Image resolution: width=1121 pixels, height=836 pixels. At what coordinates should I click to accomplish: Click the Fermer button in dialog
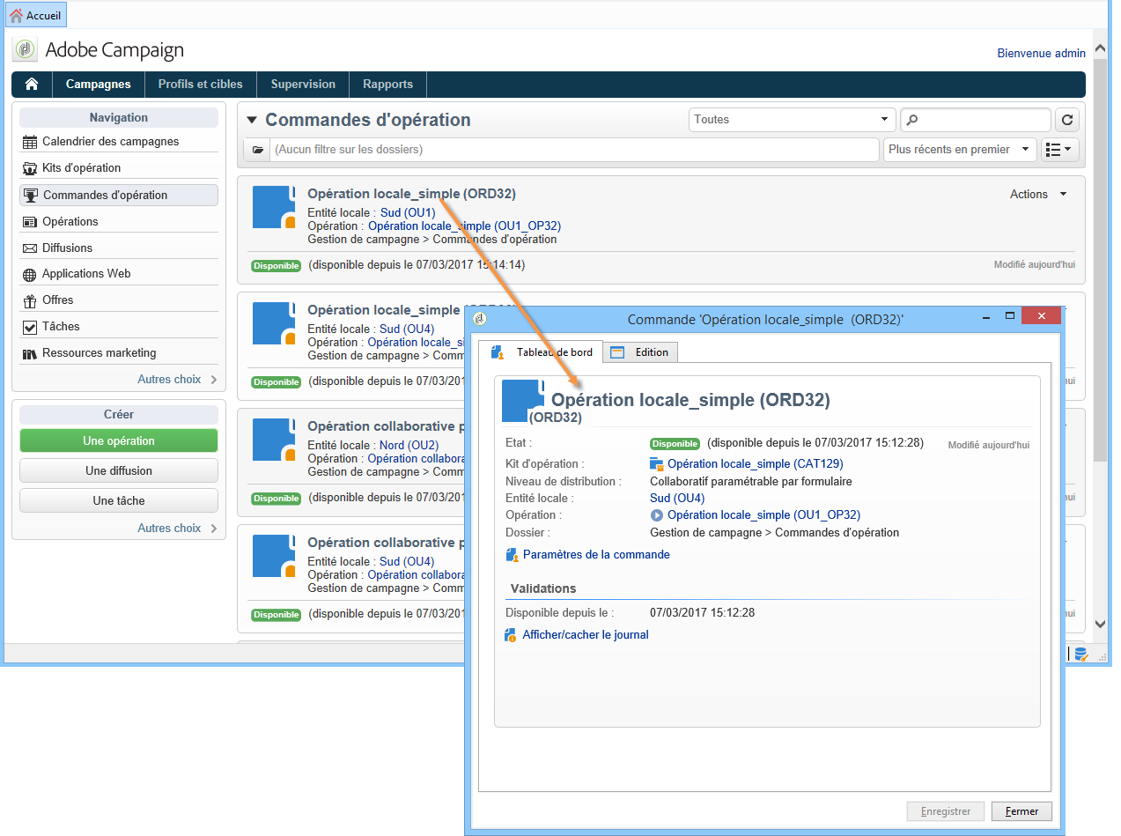(x=1021, y=811)
